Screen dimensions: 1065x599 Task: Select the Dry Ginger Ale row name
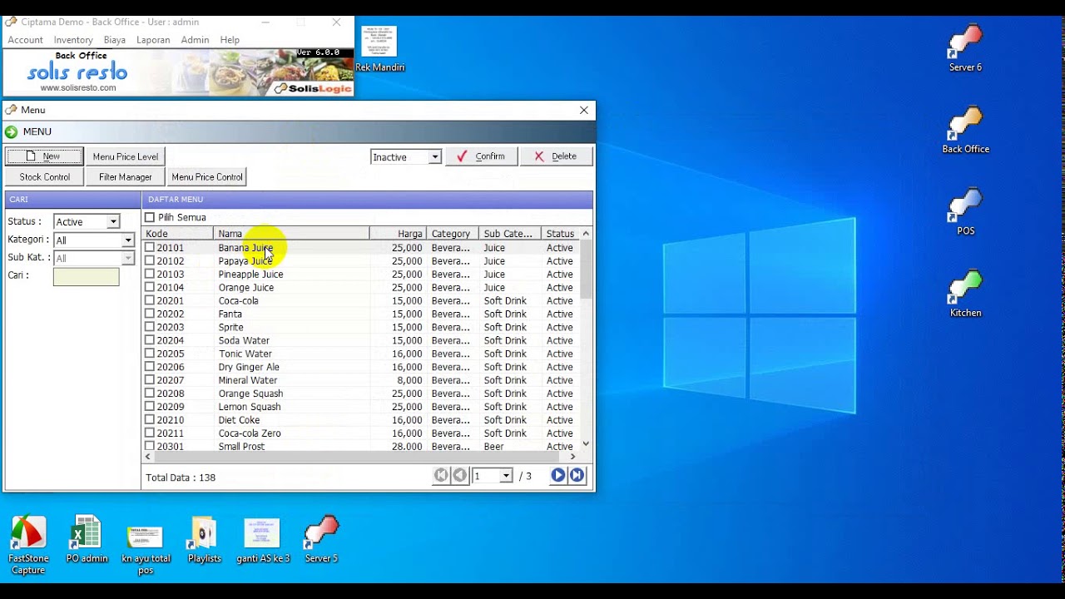pyautogui.click(x=249, y=367)
